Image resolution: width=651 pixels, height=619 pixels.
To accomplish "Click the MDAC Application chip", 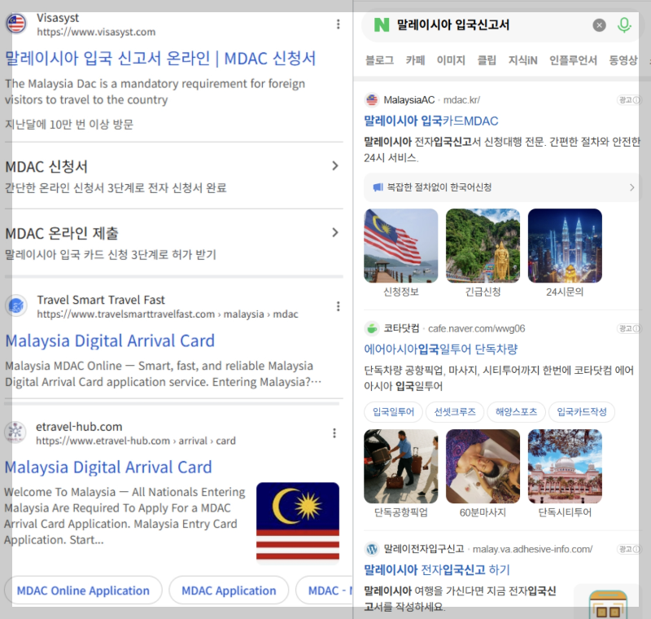I will (x=229, y=590).
